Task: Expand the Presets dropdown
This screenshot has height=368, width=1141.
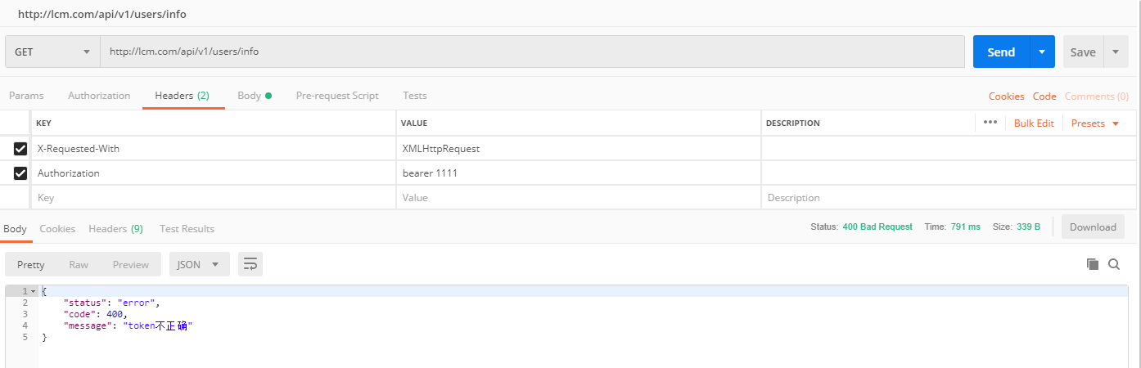Action: click(x=1095, y=123)
